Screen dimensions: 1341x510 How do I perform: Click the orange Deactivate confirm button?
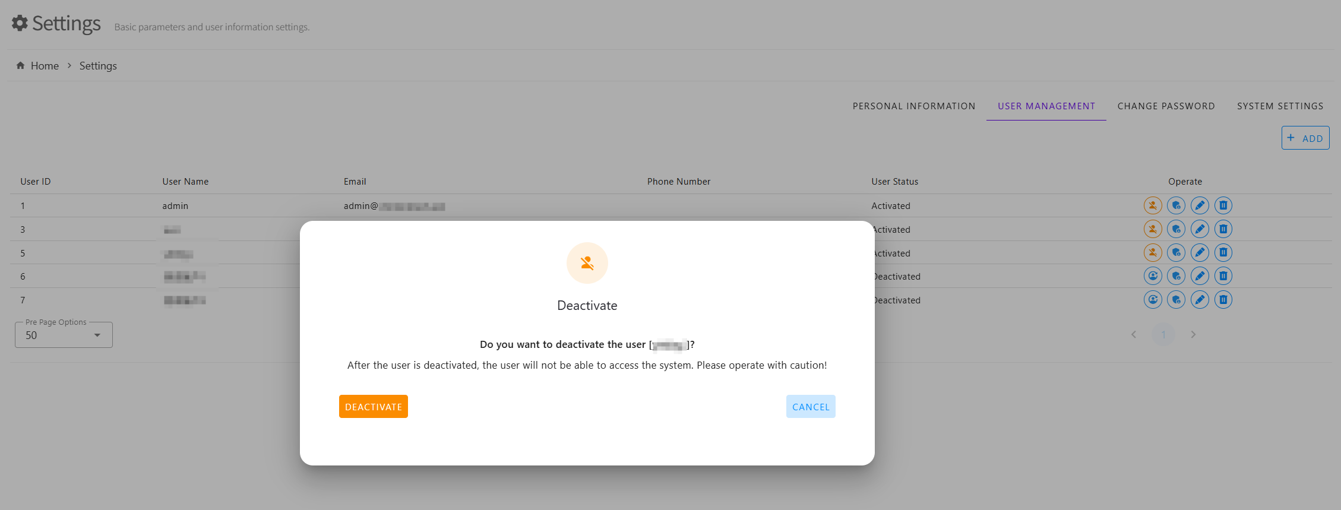click(x=373, y=407)
